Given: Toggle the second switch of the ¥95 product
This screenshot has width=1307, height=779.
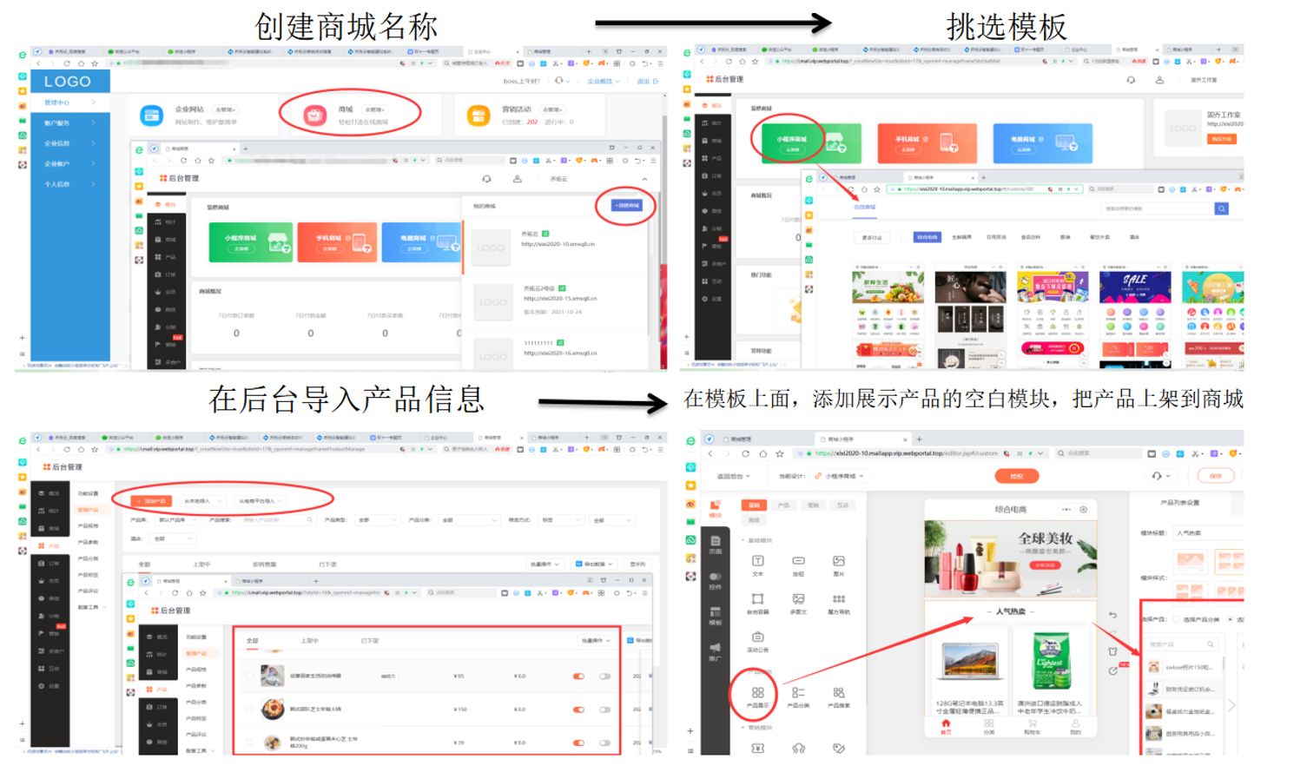Looking at the screenshot, I should pos(604,676).
